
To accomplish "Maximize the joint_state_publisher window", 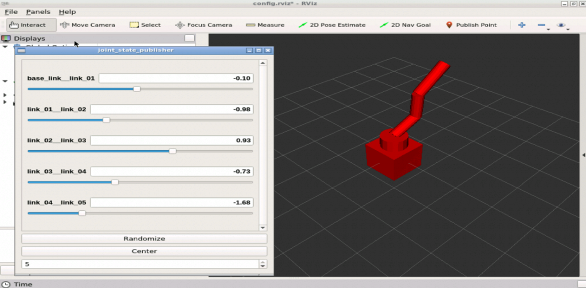I will [258, 50].
